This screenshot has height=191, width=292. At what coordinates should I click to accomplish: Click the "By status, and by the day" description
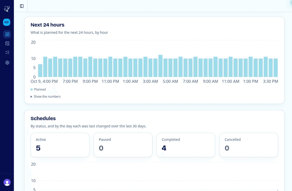(88, 126)
